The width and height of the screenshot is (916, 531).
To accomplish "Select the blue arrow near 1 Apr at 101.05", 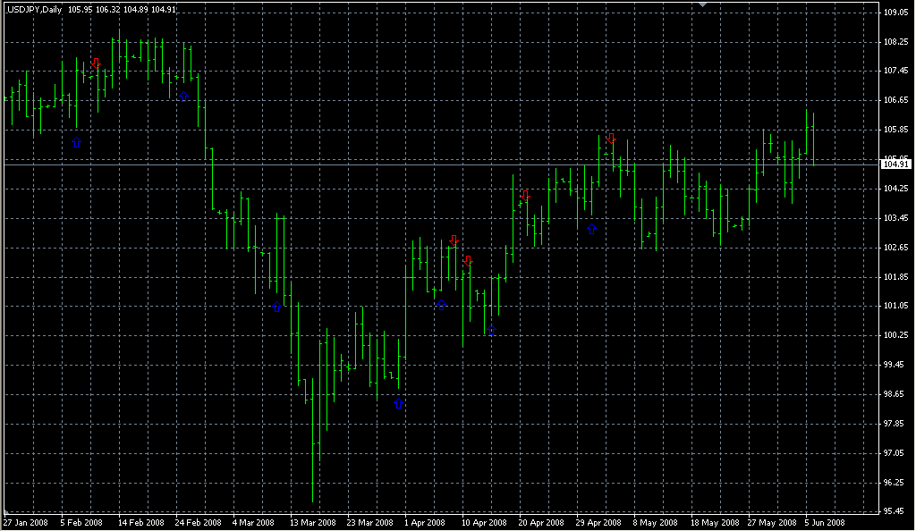I will tap(441, 306).
